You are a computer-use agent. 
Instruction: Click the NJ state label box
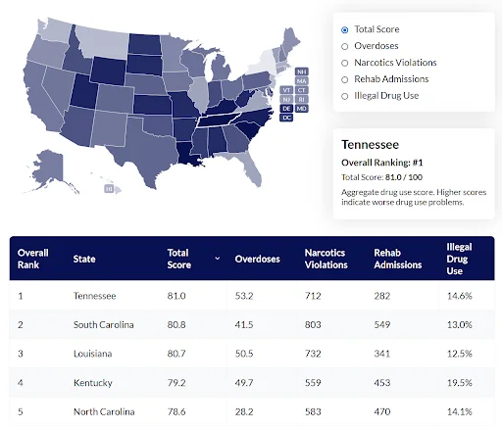[x=286, y=99]
